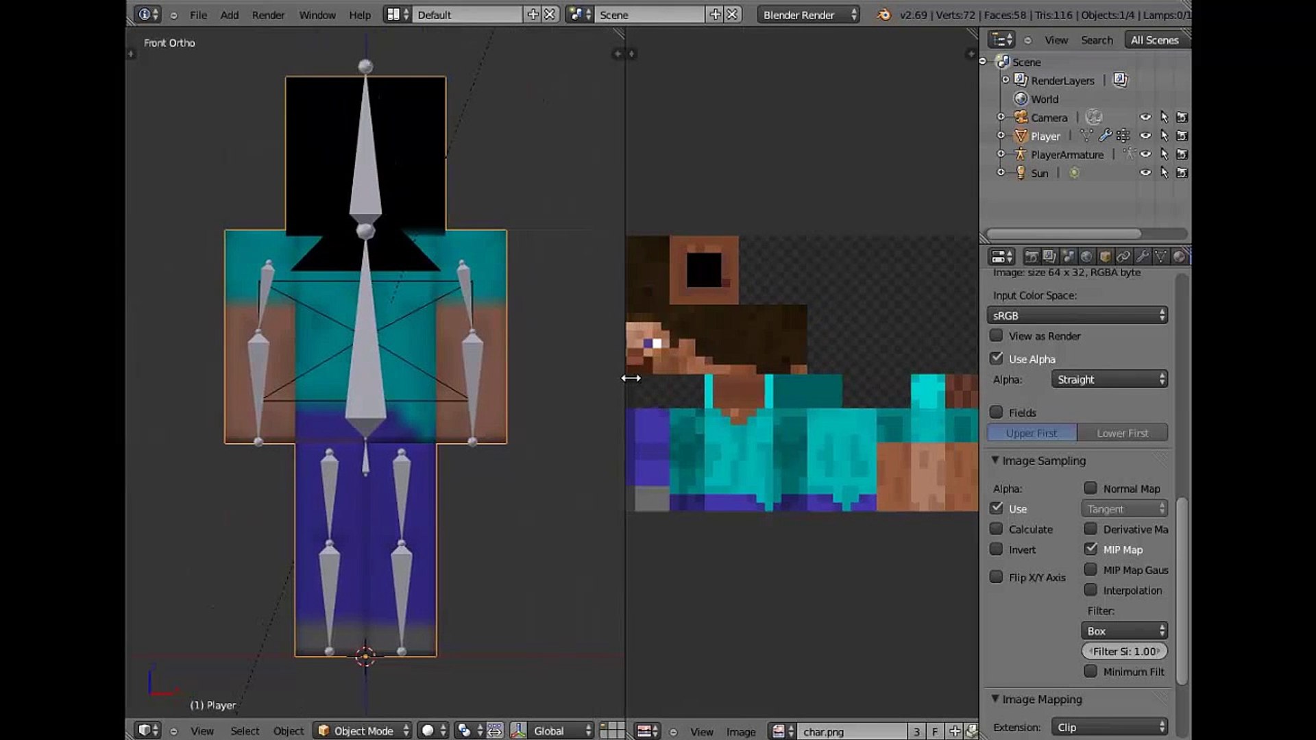The height and width of the screenshot is (740, 1316).
Task: Open the Image menu in UV editor
Action: pyautogui.click(x=740, y=731)
